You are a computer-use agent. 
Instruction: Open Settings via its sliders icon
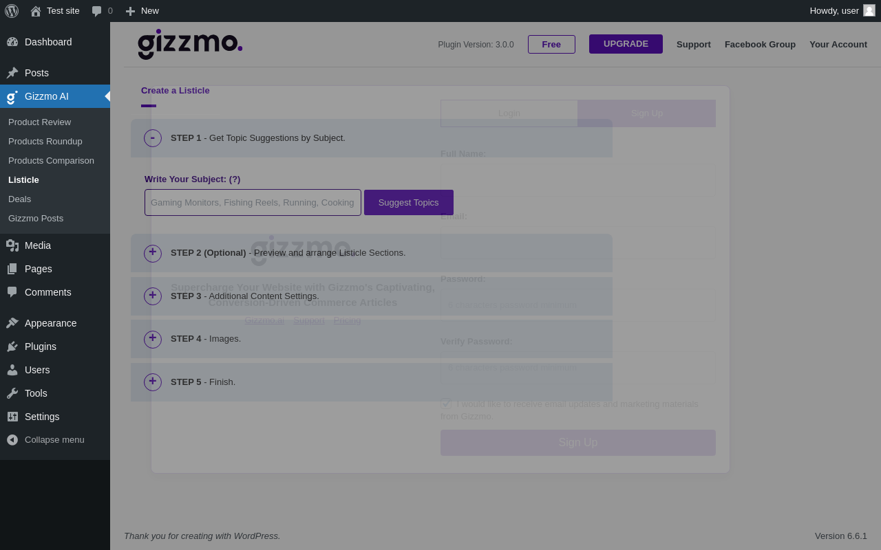(12, 417)
